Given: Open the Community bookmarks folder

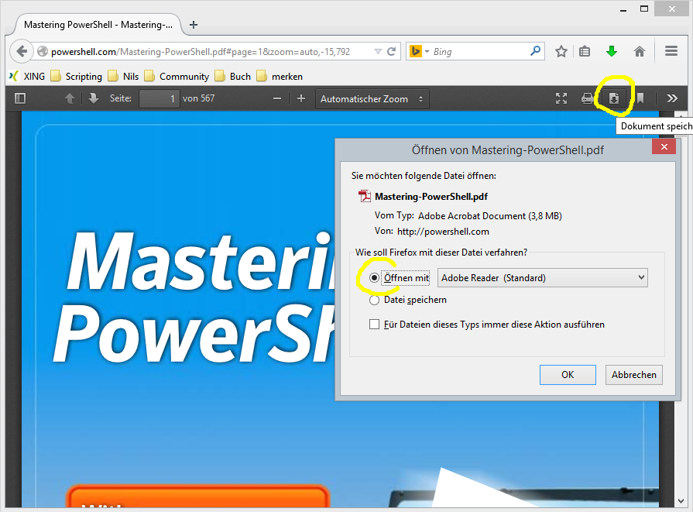Looking at the screenshot, I should click(177, 77).
